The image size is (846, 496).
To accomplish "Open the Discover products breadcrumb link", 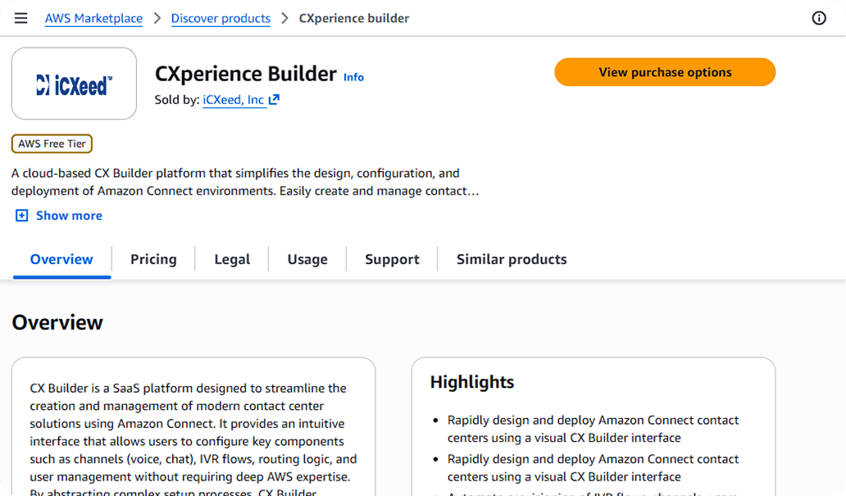I will coord(221,18).
